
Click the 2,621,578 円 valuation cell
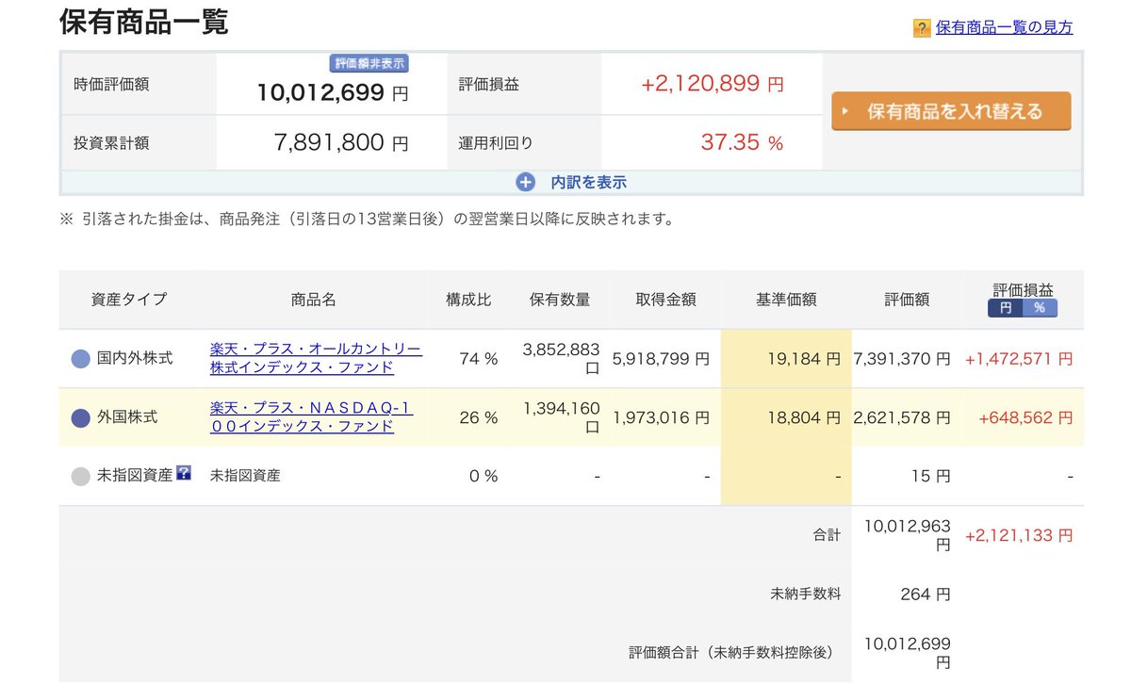pos(902,417)
